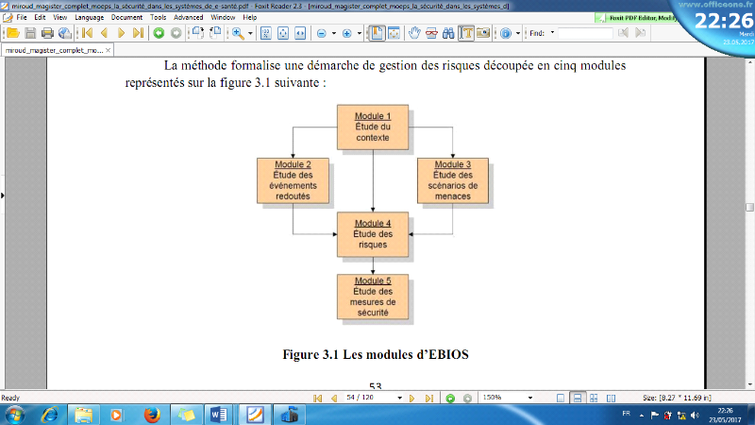
Task: Click the email document globe icon
Action: point(64,33)
